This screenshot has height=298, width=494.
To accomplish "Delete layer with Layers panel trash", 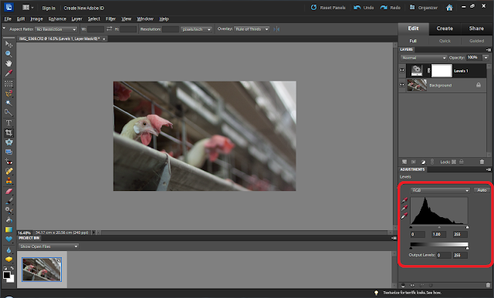I will pyautogui.click(x=482, y=162).
